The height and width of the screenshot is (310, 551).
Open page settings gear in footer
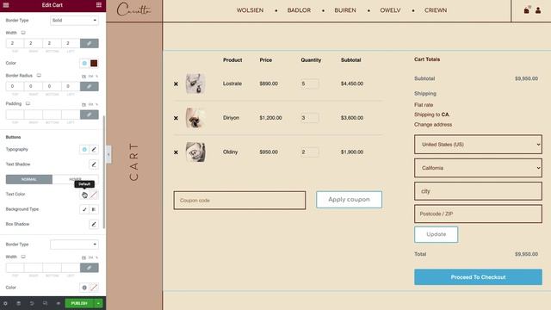pos(5,303)
